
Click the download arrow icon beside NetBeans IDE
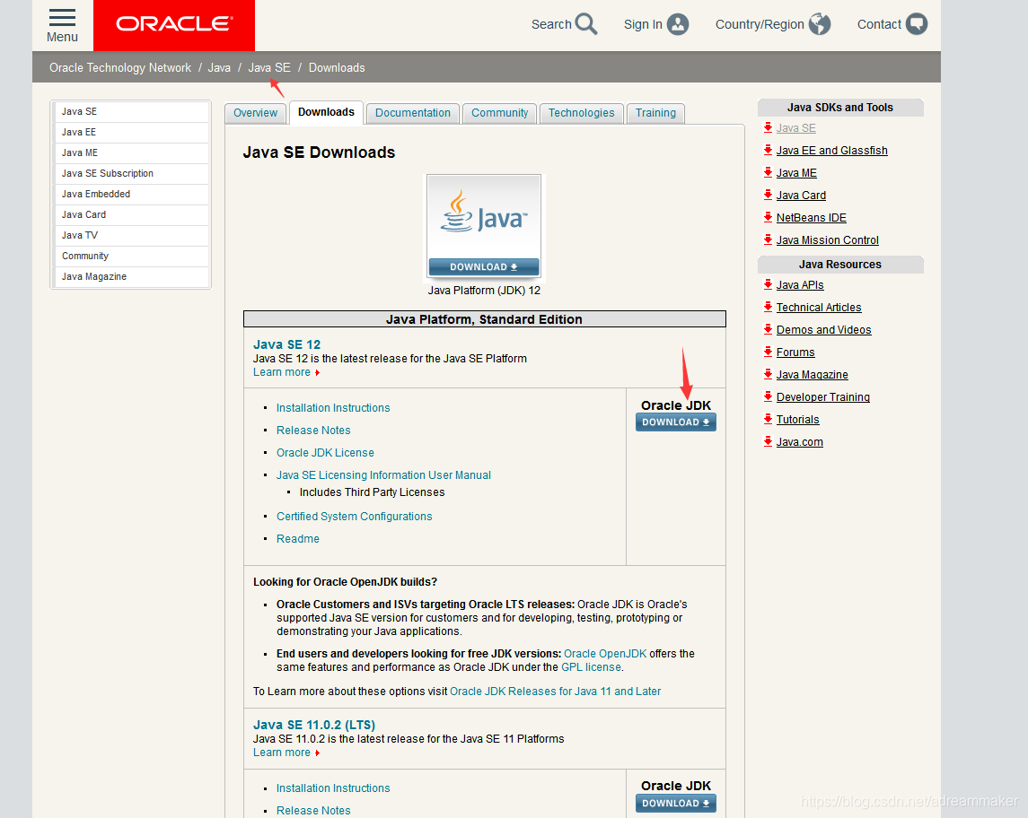click(x=768, y=217)
